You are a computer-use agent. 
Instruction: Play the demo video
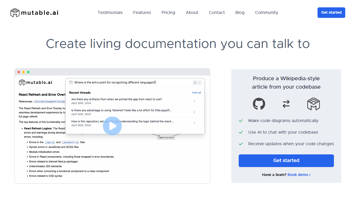pyautogui.click(x=112, y=126)
